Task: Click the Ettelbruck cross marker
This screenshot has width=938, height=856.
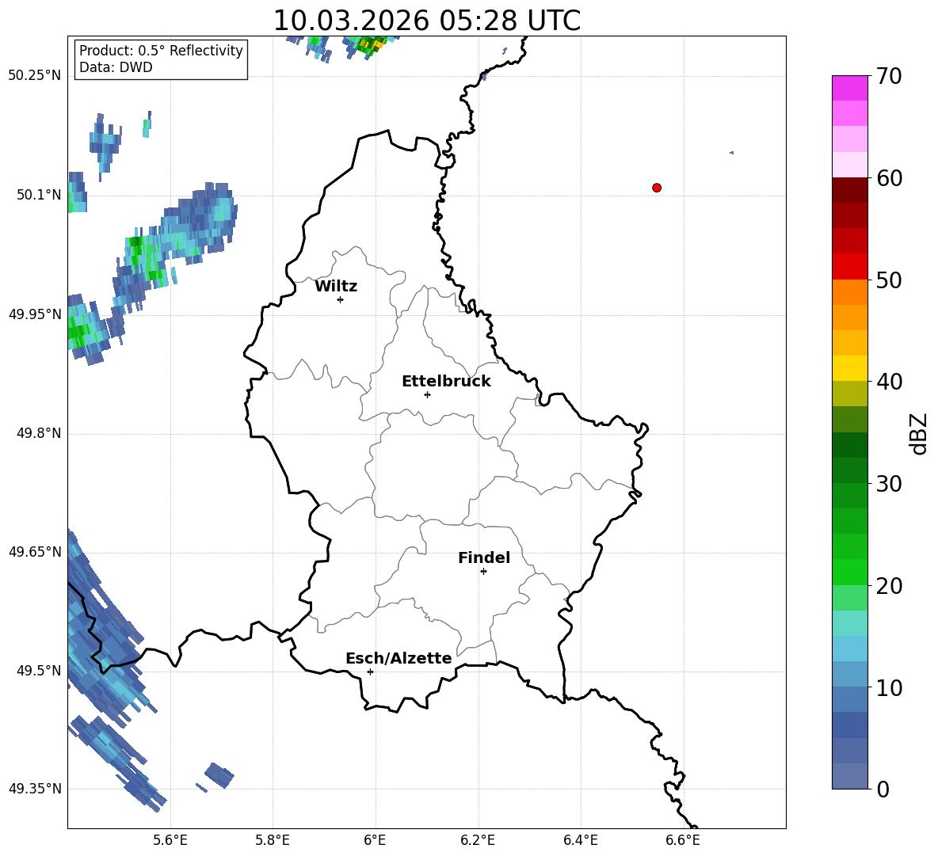Action: 427,394
